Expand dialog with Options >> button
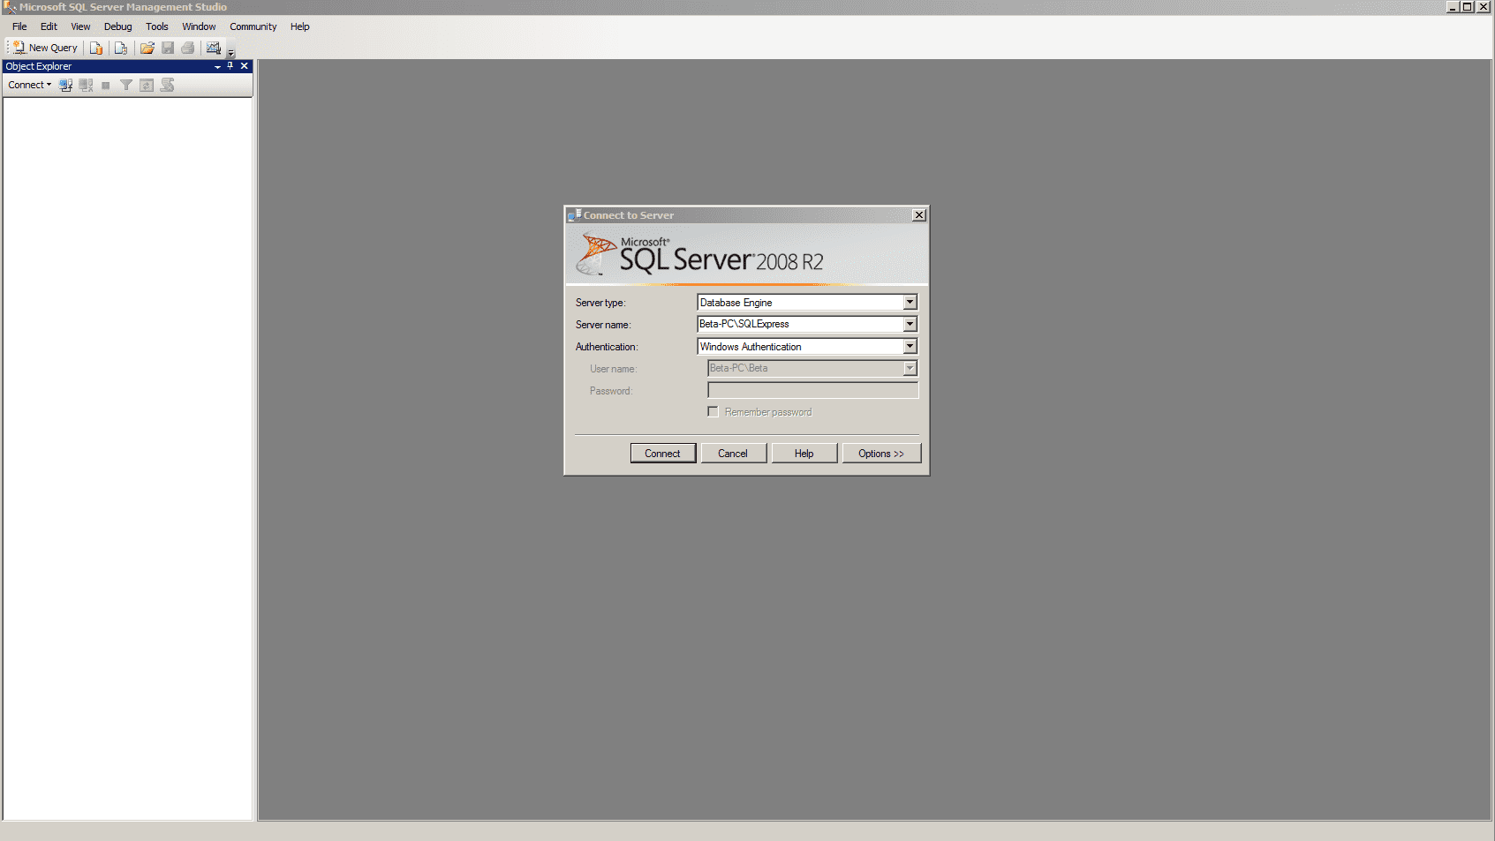This screenshot has width=1495, height=841. point(881,454)
